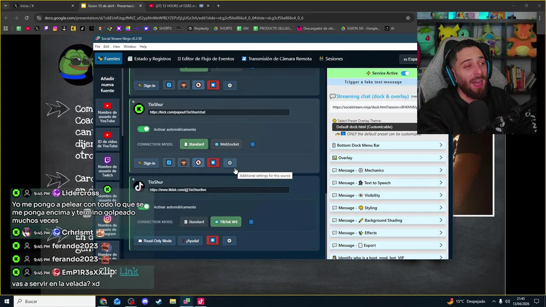Switch to the Sesiones tab
This screenshot has height=307, width=546.
(331, 59)
